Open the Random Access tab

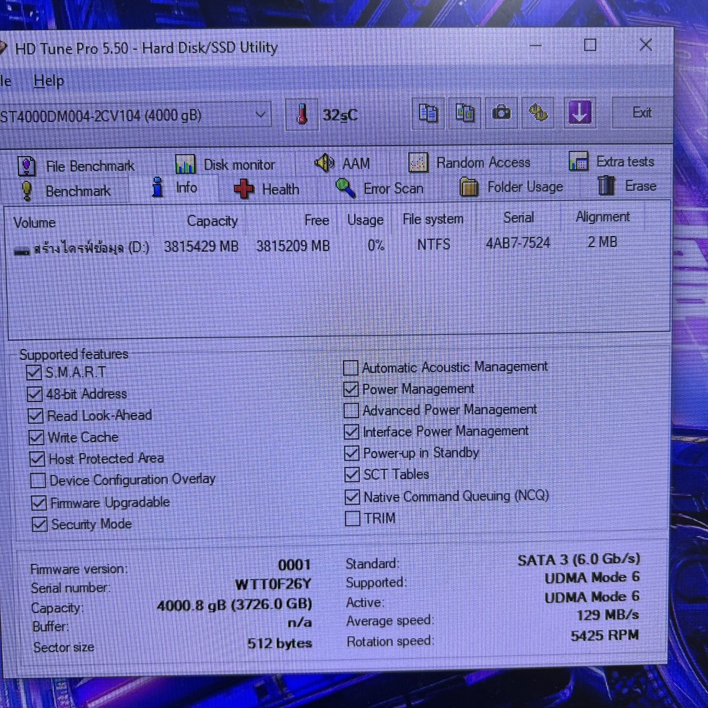pyautogui.click(x=469, y=163)
